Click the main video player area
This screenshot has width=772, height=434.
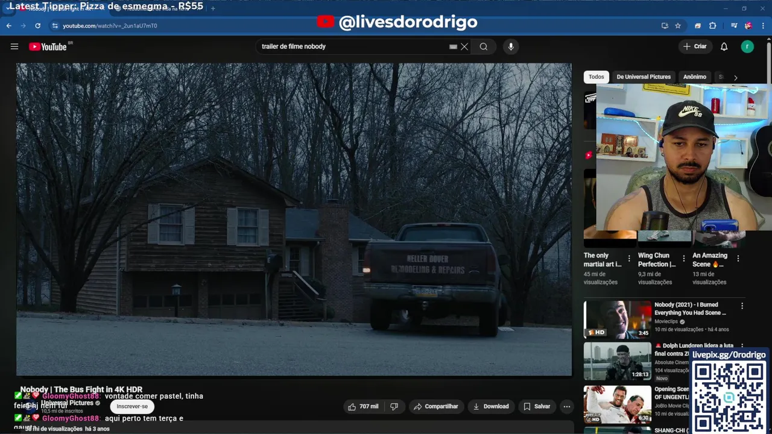click(x=294, y=219)
